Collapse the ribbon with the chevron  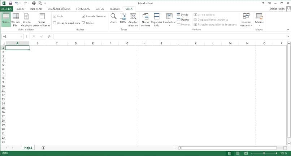288,30
